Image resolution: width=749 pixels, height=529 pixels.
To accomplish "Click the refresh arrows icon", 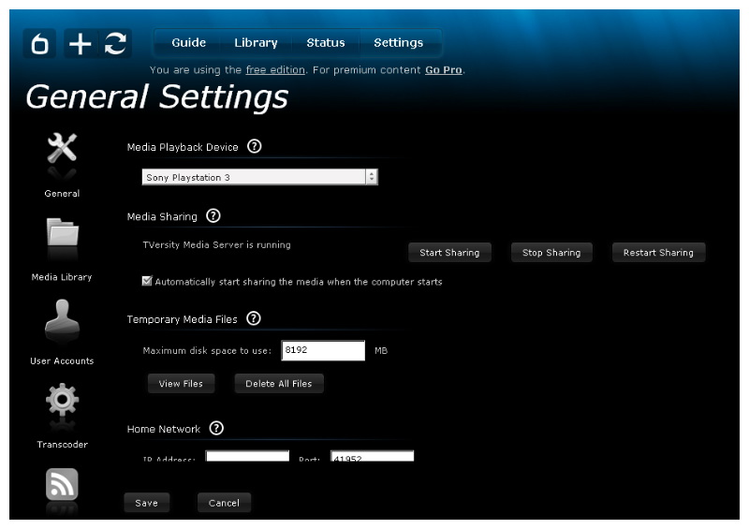I will (115, 44).
